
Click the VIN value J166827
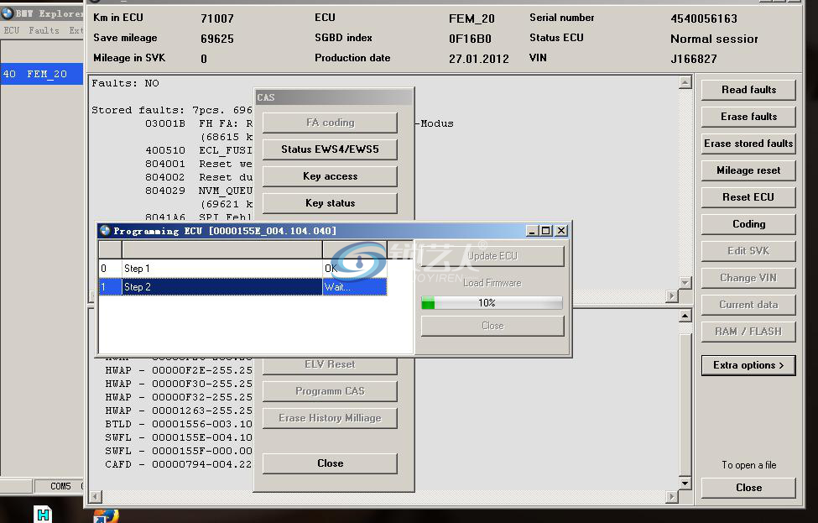tap(694, 59)
